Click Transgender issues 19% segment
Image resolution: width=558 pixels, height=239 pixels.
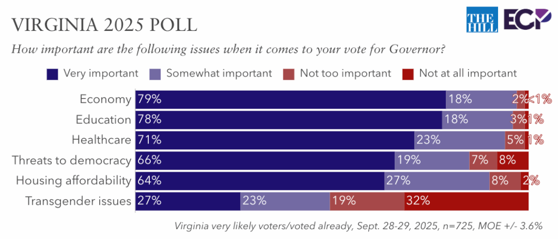pos(367,201)
